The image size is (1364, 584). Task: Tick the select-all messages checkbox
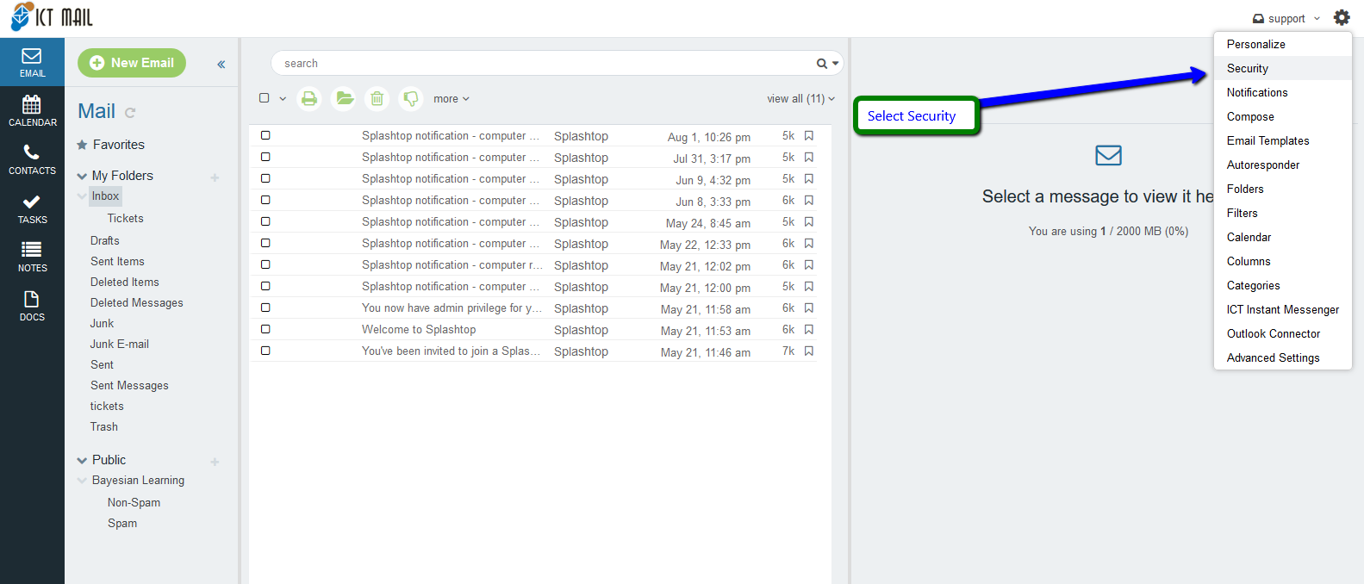(265, 98)
